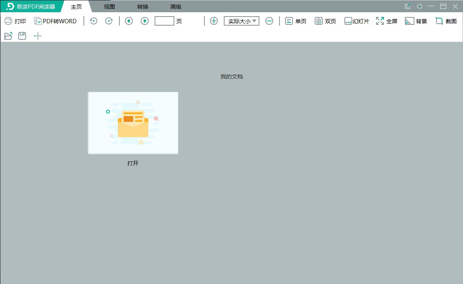The height and width of the screenshot is (284, 463).
Task: Go to the next page
Action: point(145,21)
